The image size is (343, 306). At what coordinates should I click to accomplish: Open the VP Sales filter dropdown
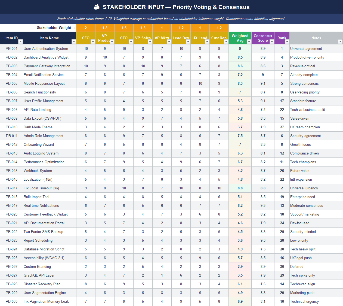coord(150,41)
